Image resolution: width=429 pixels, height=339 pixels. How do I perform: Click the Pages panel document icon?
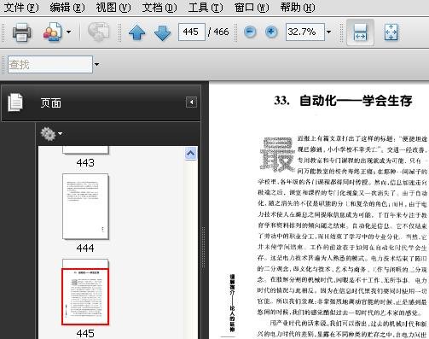15,102
